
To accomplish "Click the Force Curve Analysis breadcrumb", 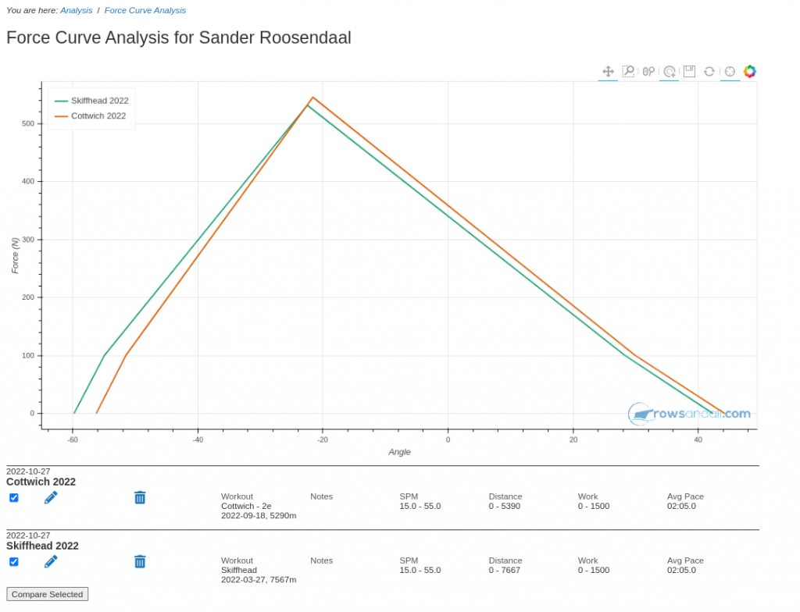I will click(x=145, y=10).
